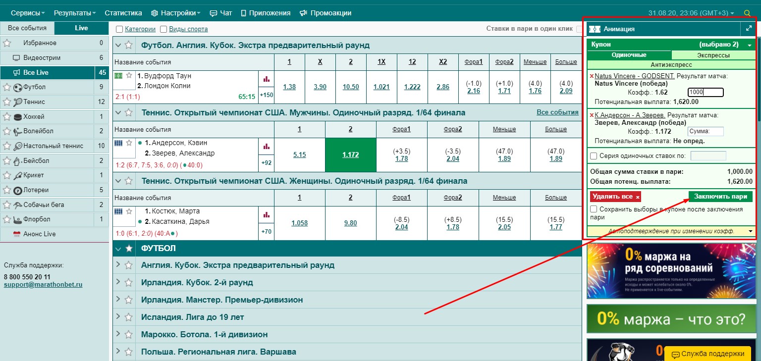Remove Андерсон–Зверев bet with red x
The image size is (761, 361).
click(592, 115)
